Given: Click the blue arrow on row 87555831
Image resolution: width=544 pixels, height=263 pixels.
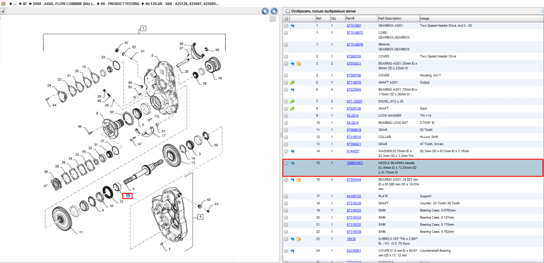Looking at the screenshot, I should tap(293, 64).
